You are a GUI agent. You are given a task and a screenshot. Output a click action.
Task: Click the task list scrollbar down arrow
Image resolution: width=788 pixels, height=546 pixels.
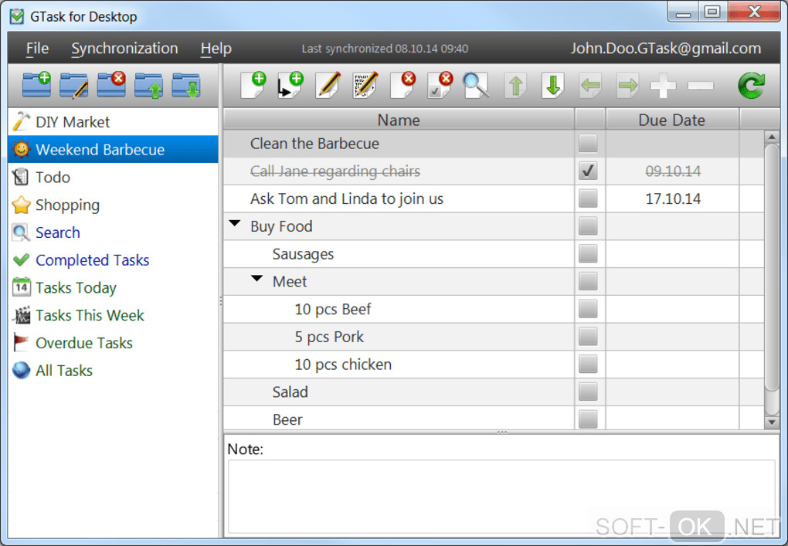772,422
